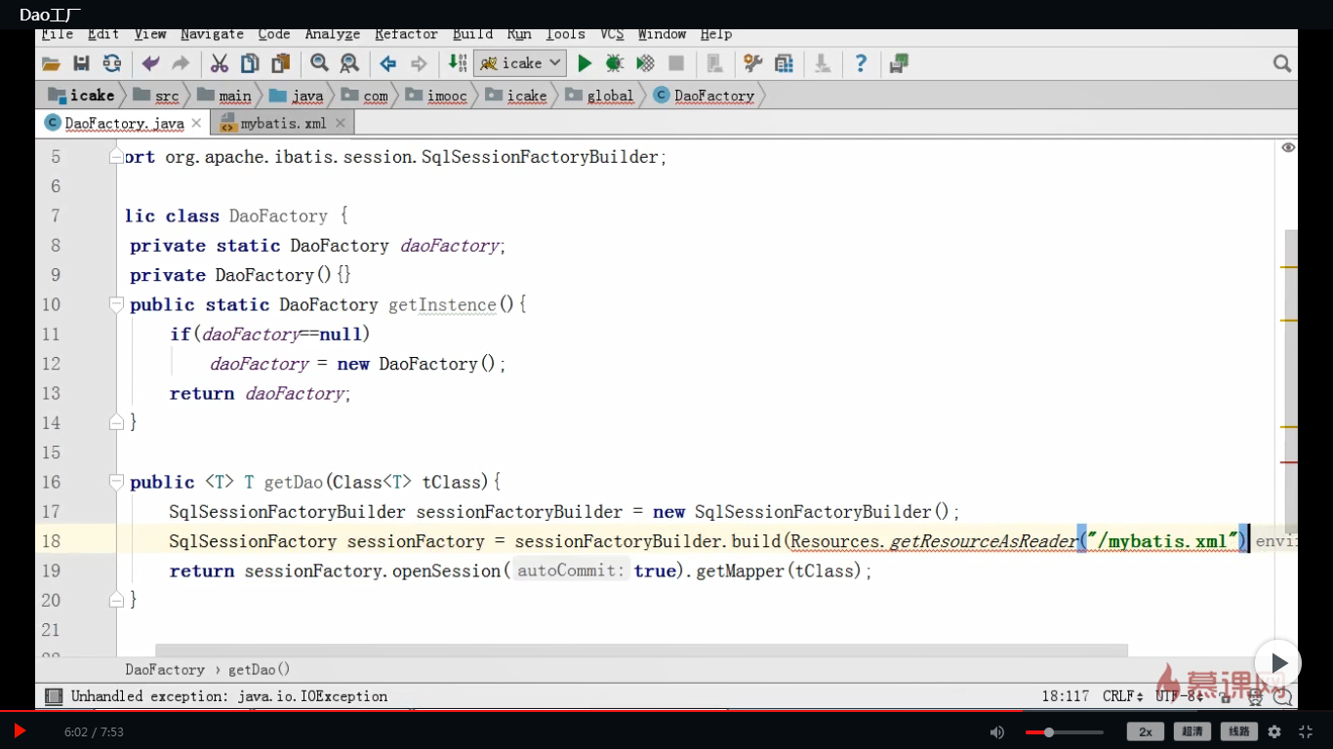Click the 超清 quality button
Viewport: 1333px width, 749px height.
coord(1192,731)
